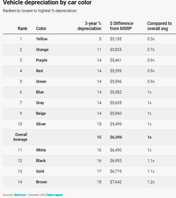Select the Orange color row label
This screenshot has height=198, width=176.
(42, 49)
